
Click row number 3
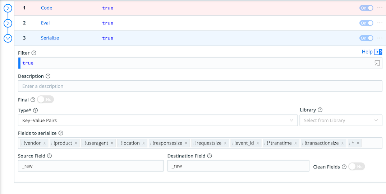[x=24, y=38]
